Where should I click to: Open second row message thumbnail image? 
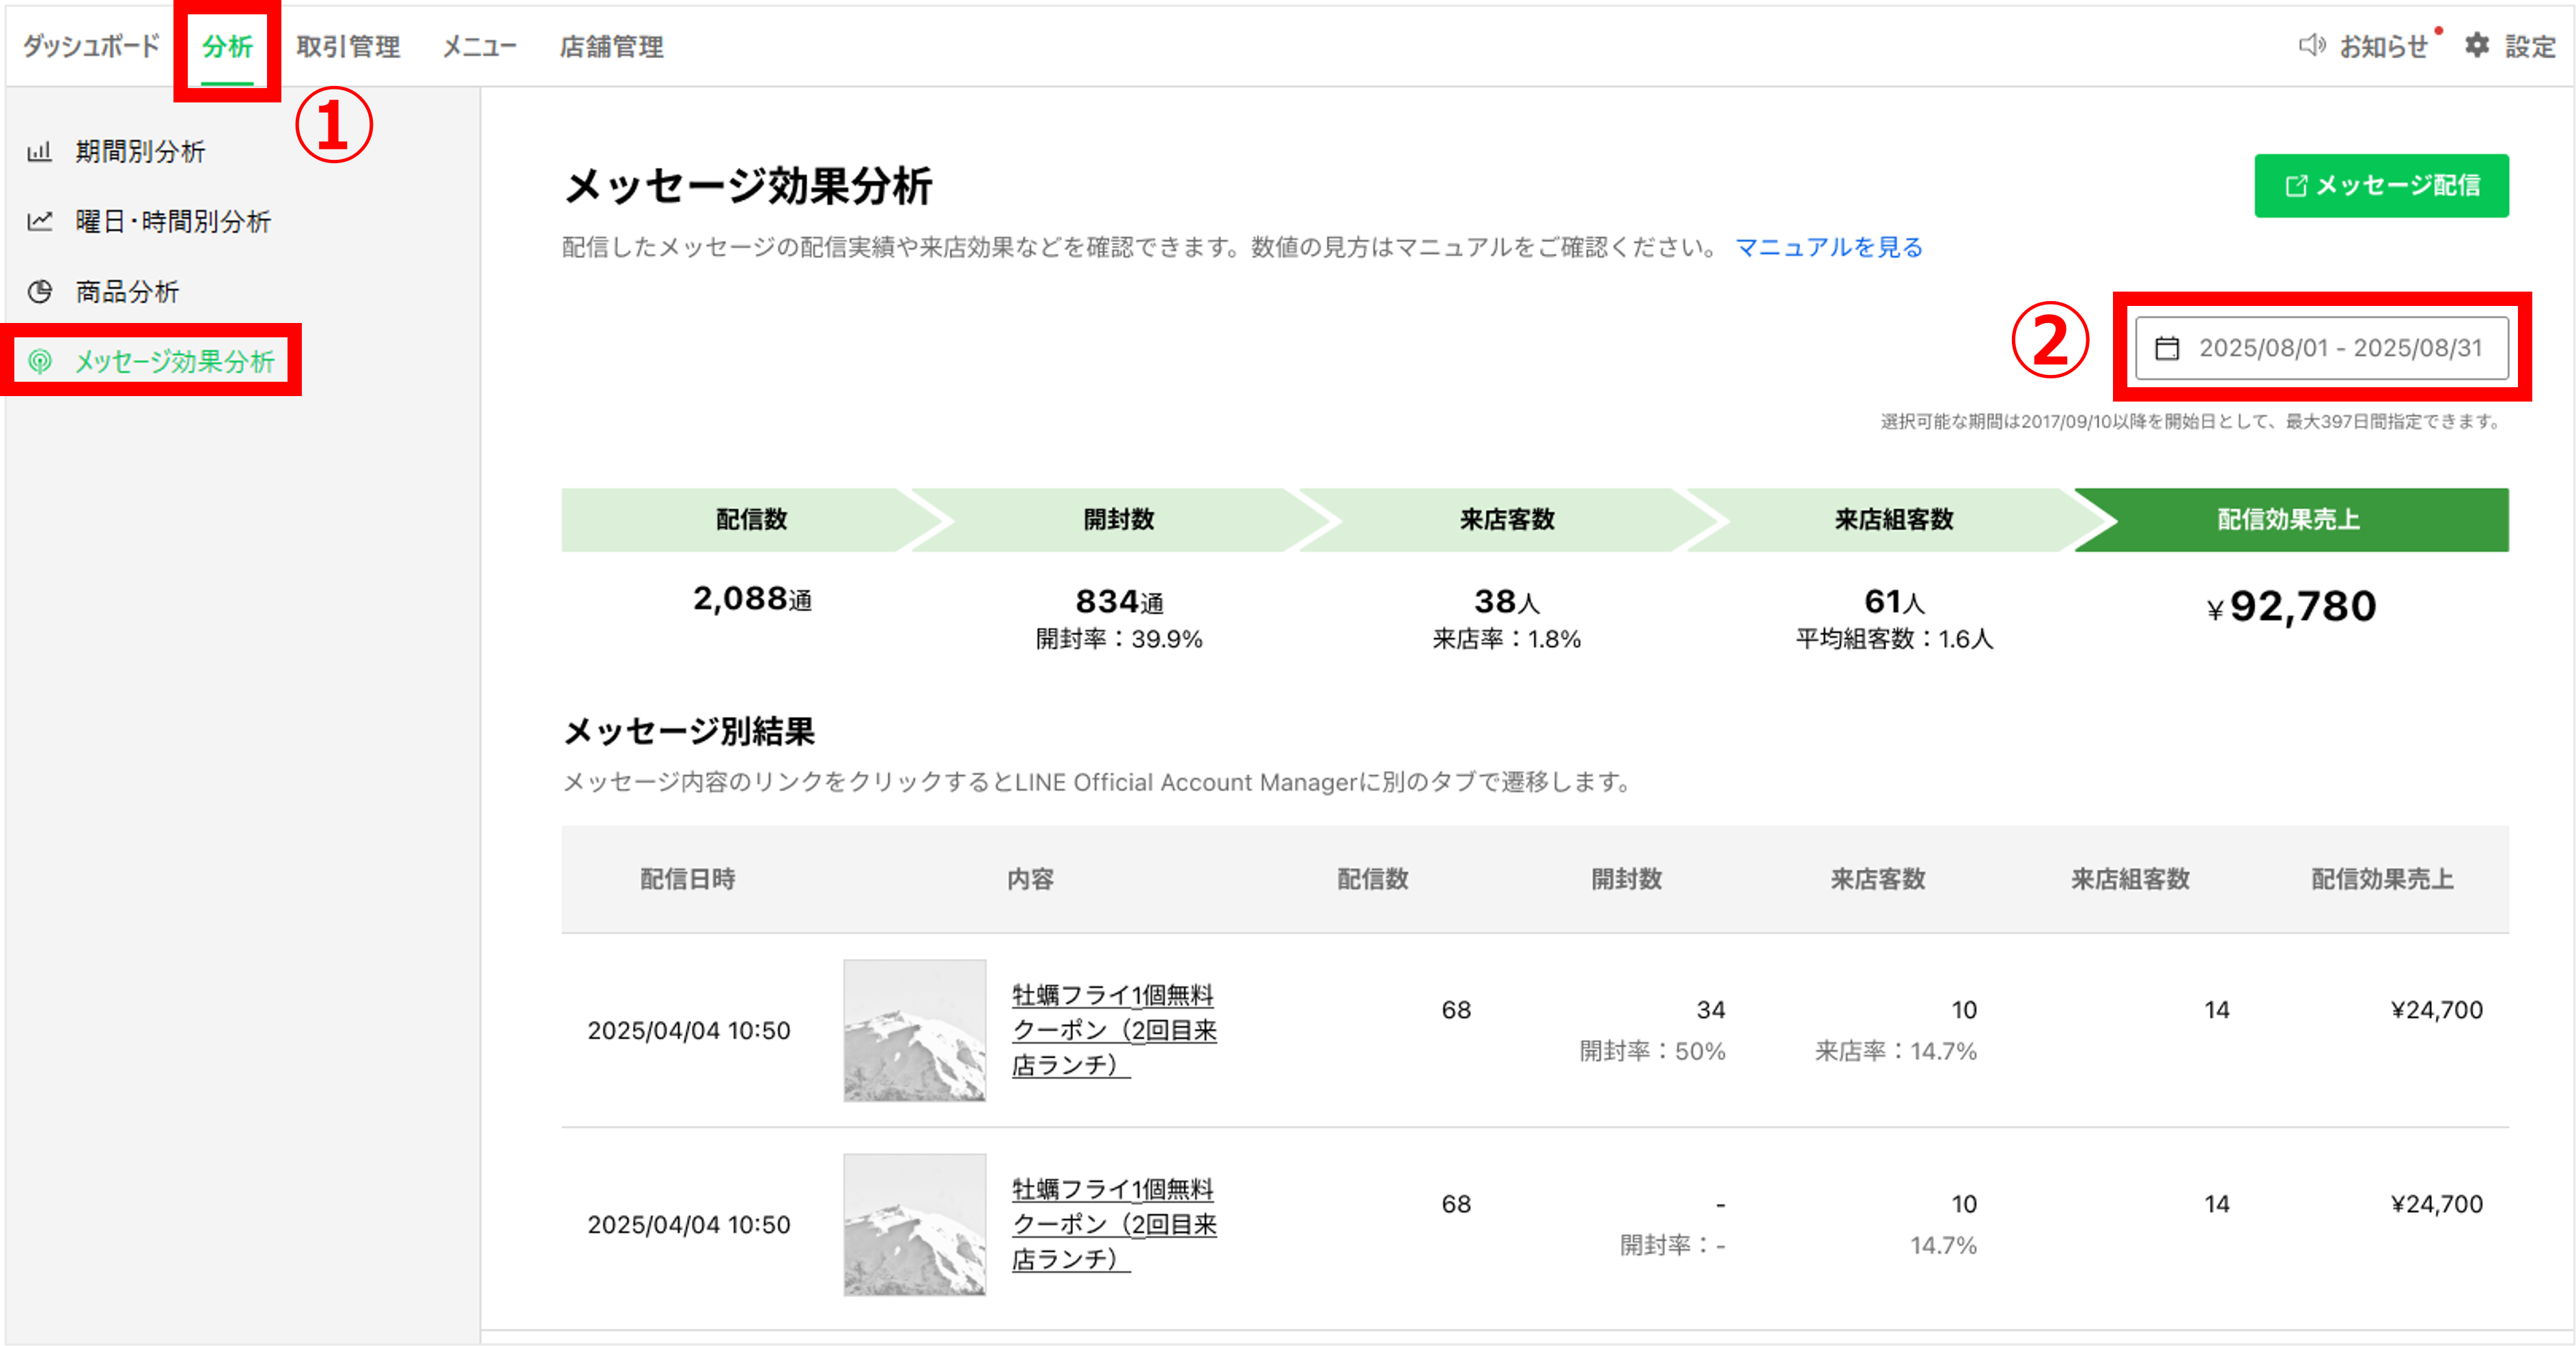[x=914, y=1224]
